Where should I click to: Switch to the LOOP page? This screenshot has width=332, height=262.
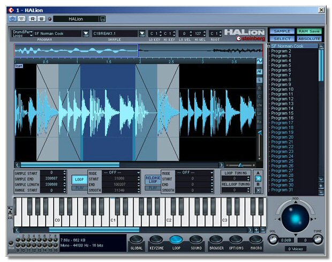coord(176,243)
